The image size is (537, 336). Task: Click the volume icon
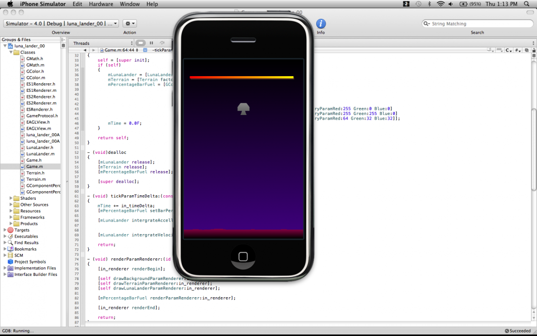[x=451, y=4]
